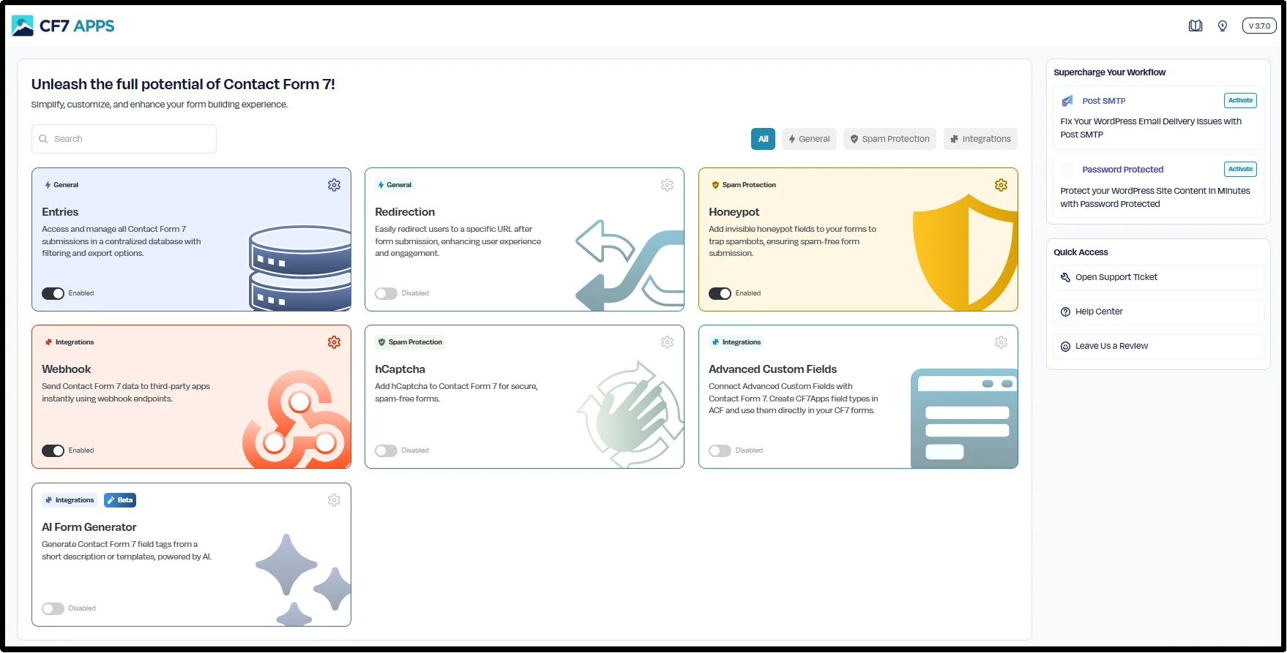Open hCaptcha card settings gear
Screen dimensions: 1287x653
(667, 342)
